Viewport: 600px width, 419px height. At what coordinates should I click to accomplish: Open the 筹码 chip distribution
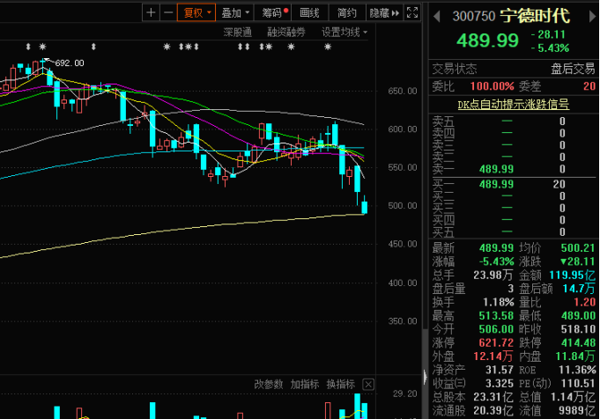click(273, 13)
